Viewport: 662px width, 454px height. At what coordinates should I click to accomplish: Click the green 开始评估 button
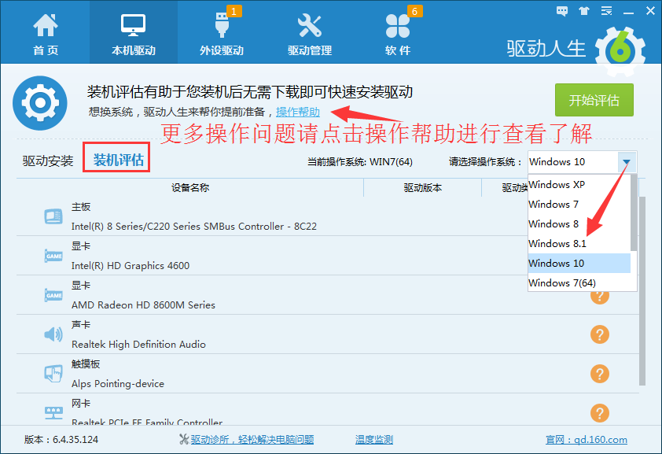pyautogui.click(x=594, y=100)
